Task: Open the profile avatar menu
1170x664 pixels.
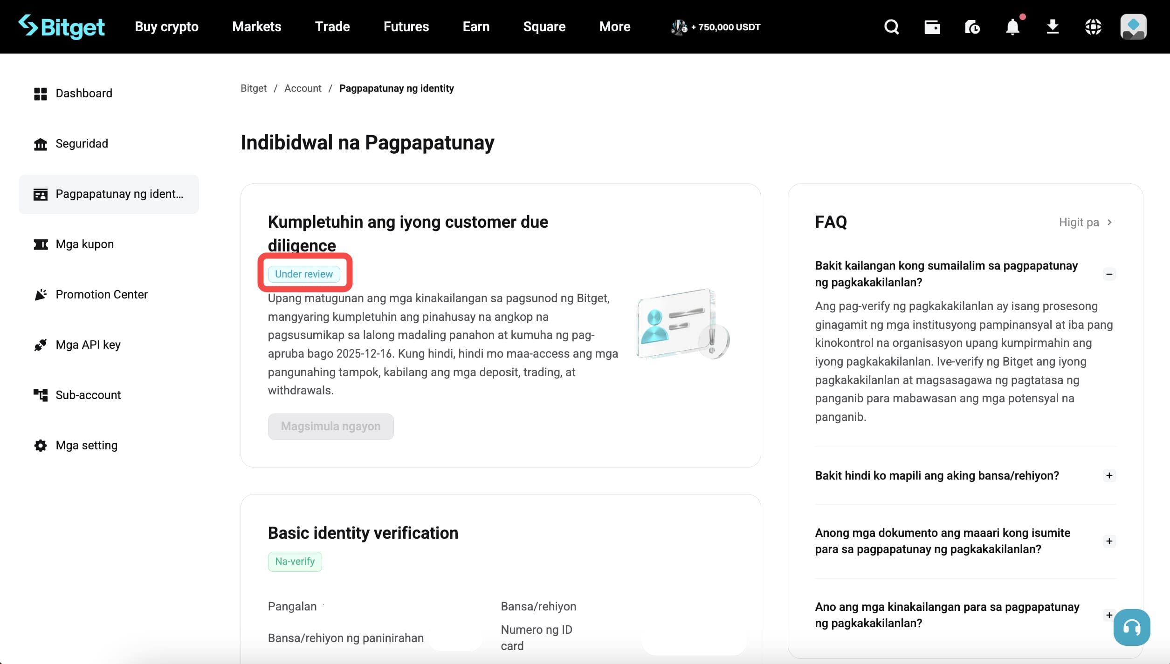Action: tap(1133, 27)
